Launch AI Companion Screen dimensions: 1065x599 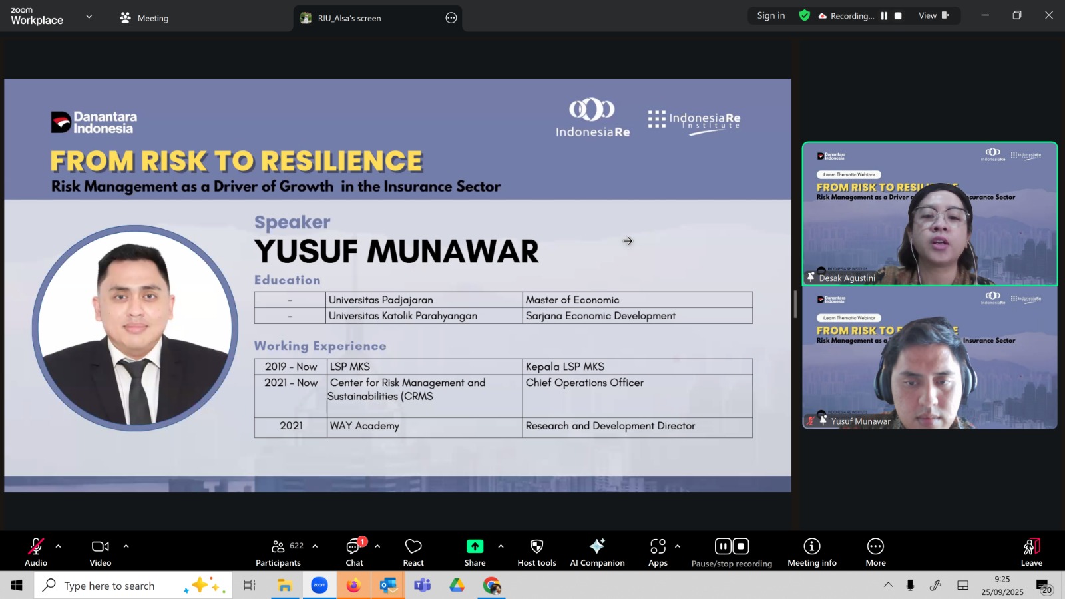tap(597, 552)
